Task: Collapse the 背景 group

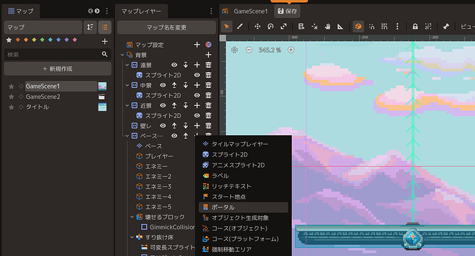Action: (122, 55)
